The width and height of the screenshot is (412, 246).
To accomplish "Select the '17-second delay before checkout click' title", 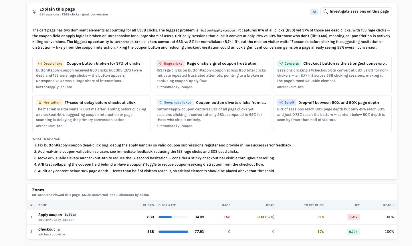I will click(x=100, y=102).
